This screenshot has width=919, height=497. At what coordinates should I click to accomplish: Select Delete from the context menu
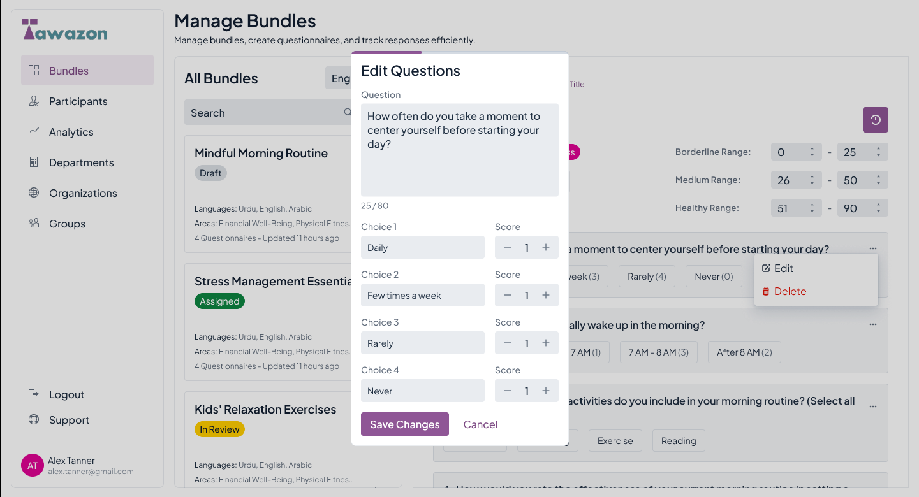[x=790, y=292]
